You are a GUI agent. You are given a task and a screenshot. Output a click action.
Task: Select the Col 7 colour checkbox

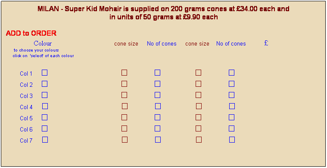coord(45,140)
